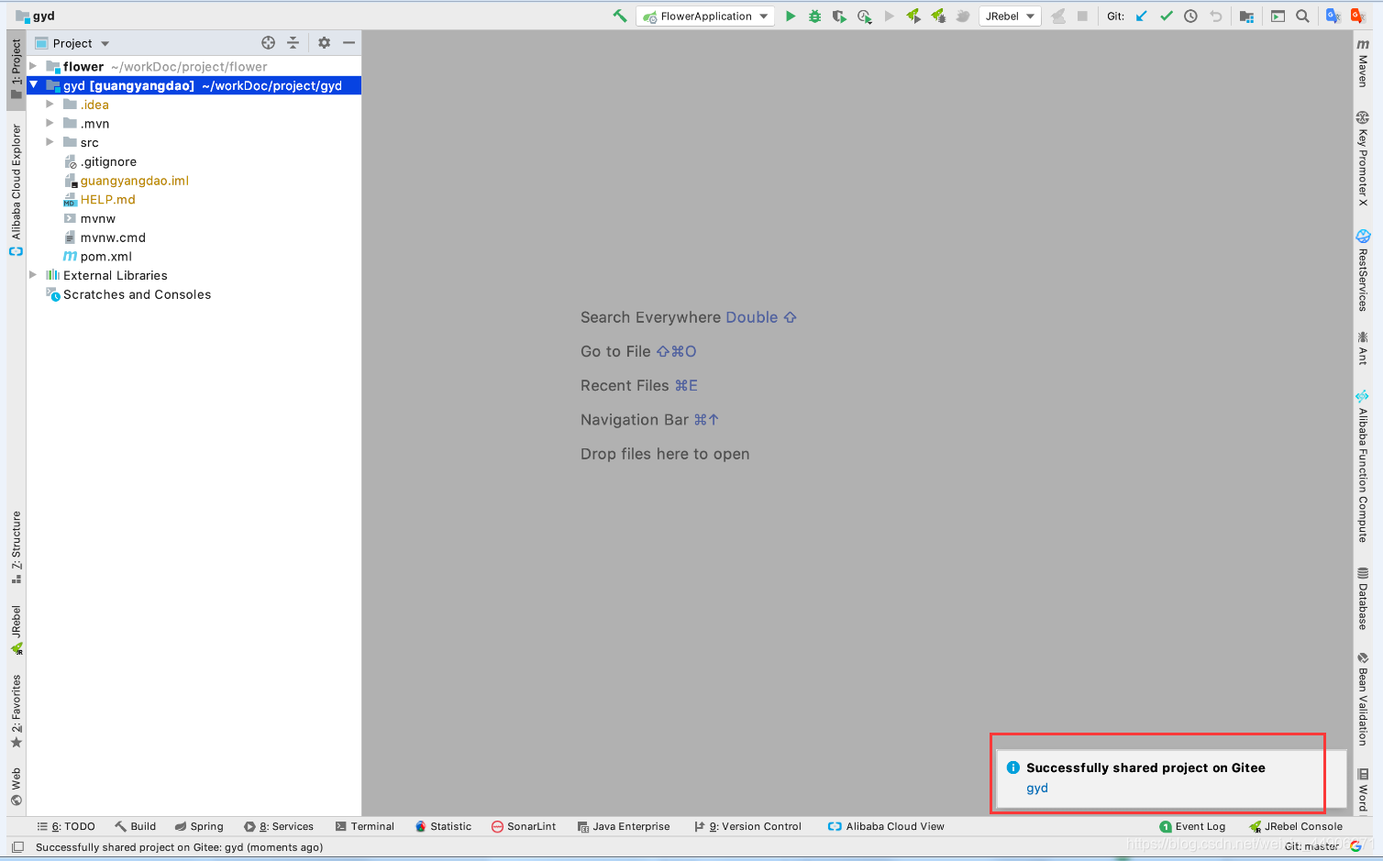Open the 2: Favorites side tab
This screenshot has height=861, width=1383.
17,712
